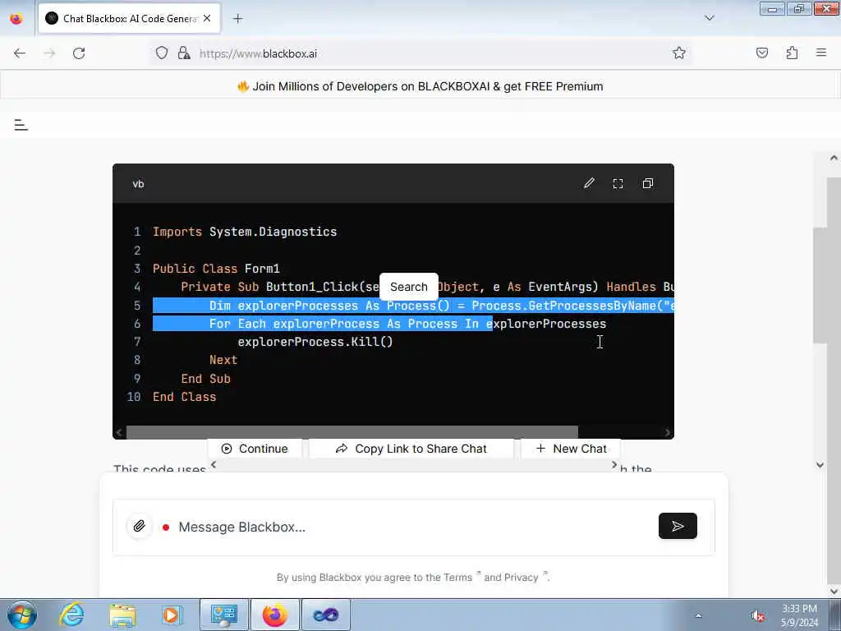Open a new browser tab
Viewport: 841px width, 631px height.
237,19
